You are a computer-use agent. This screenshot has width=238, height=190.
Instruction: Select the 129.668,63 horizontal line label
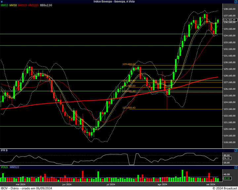tap(129, 64)
